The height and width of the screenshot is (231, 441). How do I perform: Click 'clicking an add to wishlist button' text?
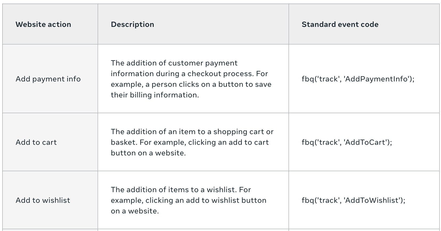tap(206, 200)
